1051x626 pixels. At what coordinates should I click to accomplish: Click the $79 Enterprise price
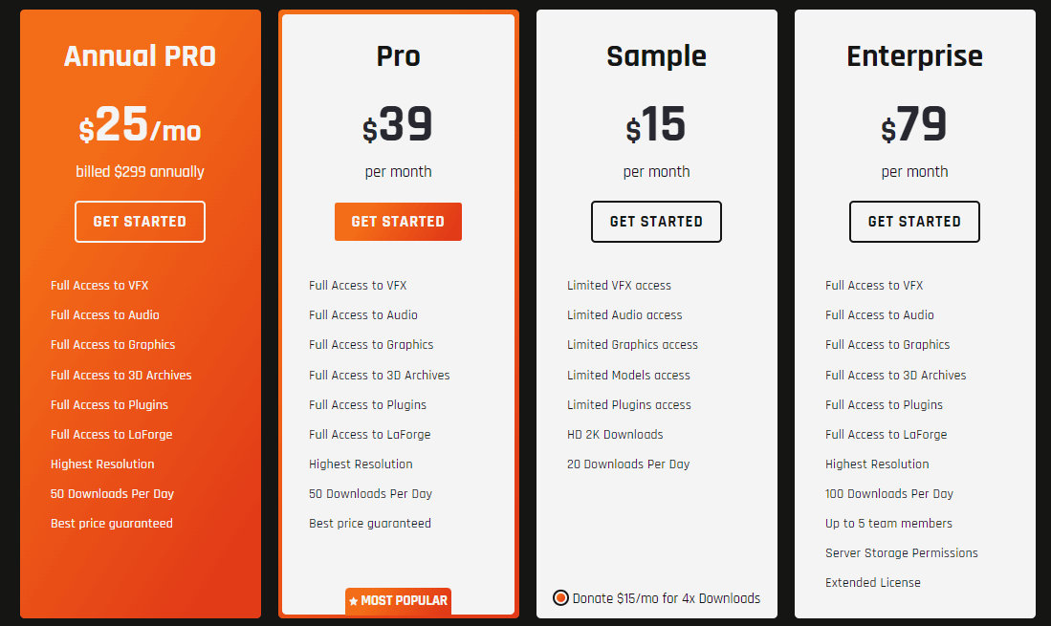click(x=914, y=125)
